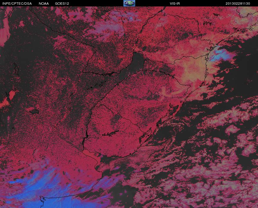Click the VIS-IR channel label
258x208 pixels.
click(x=175, y=4)
